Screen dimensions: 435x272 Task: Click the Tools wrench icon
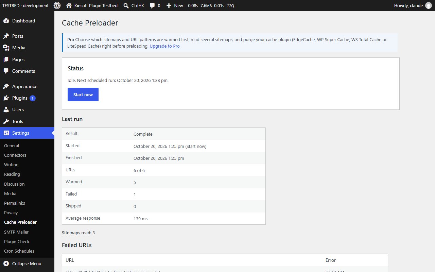[6, 121]
